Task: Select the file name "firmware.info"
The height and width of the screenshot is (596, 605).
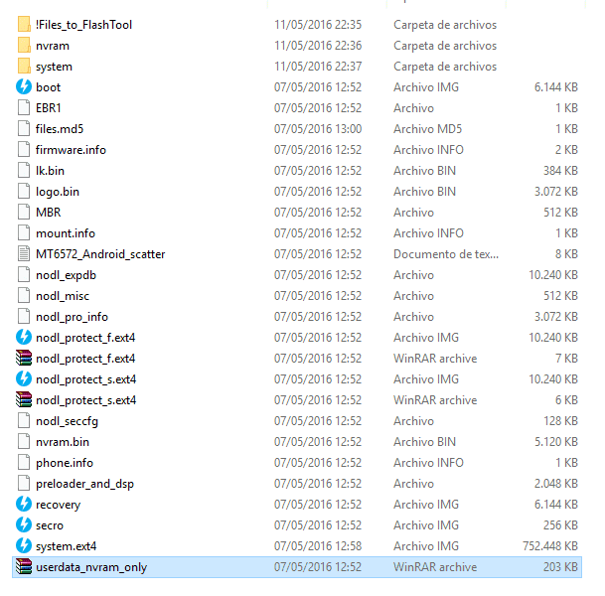Action: point(71,150)
